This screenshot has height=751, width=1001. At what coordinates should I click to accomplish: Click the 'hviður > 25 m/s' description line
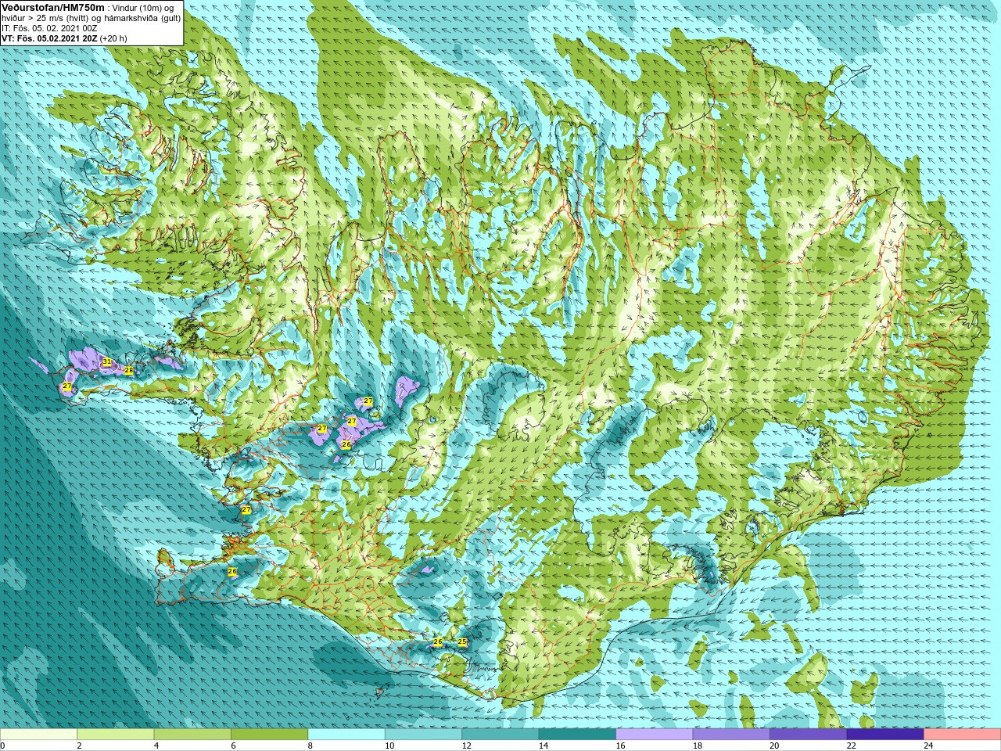[x=91, y=17]
